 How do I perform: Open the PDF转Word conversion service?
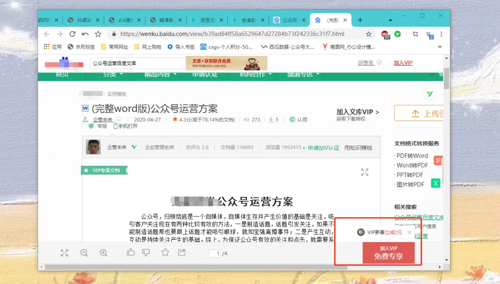(x=412, y=156)
